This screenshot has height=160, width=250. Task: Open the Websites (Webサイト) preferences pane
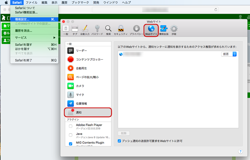(x=151, y=30)
